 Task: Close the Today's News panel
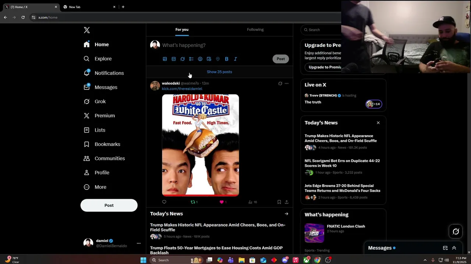click(x=378, y=123)
